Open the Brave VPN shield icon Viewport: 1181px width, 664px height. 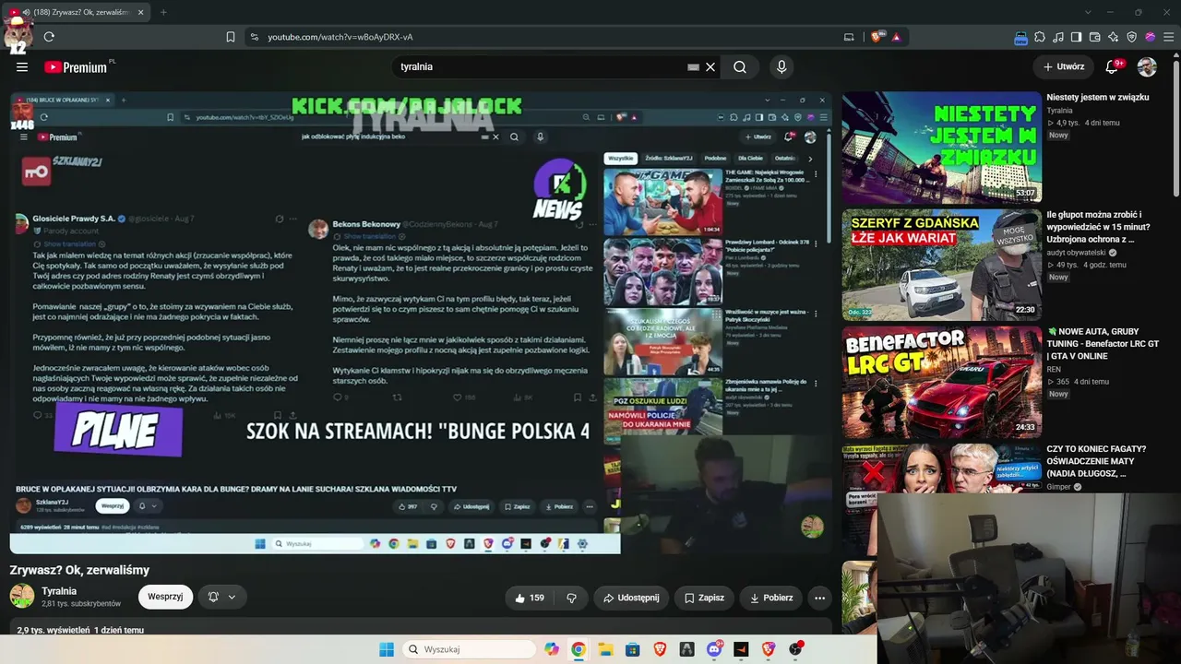click(x=1132, y=37)
